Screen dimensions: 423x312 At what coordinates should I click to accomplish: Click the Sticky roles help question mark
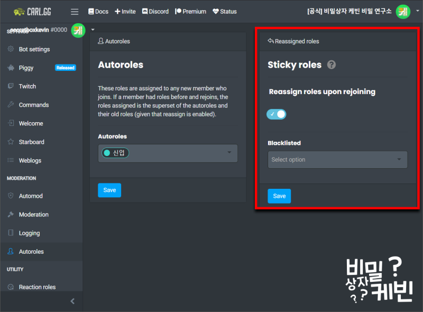(x=332, y=65)
